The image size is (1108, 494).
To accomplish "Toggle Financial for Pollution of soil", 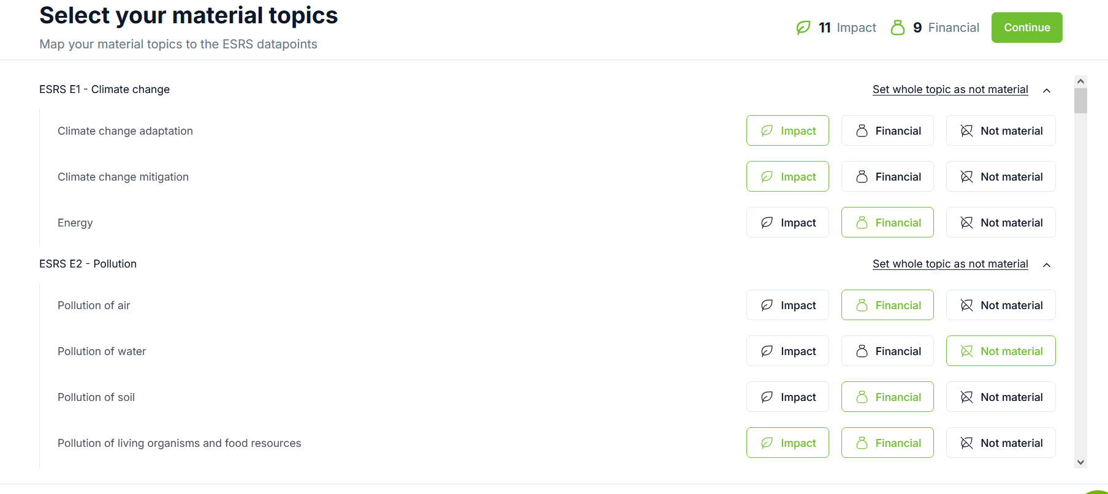I will pos(887,397).
